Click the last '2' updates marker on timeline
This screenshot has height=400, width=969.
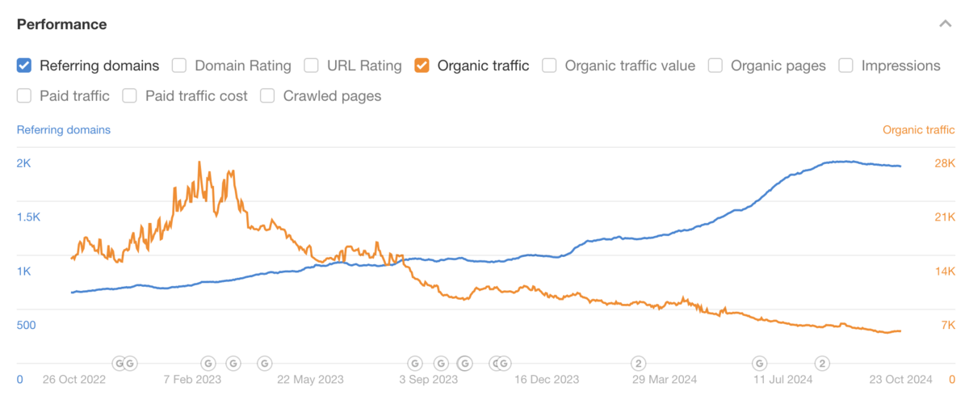[823, 363]
